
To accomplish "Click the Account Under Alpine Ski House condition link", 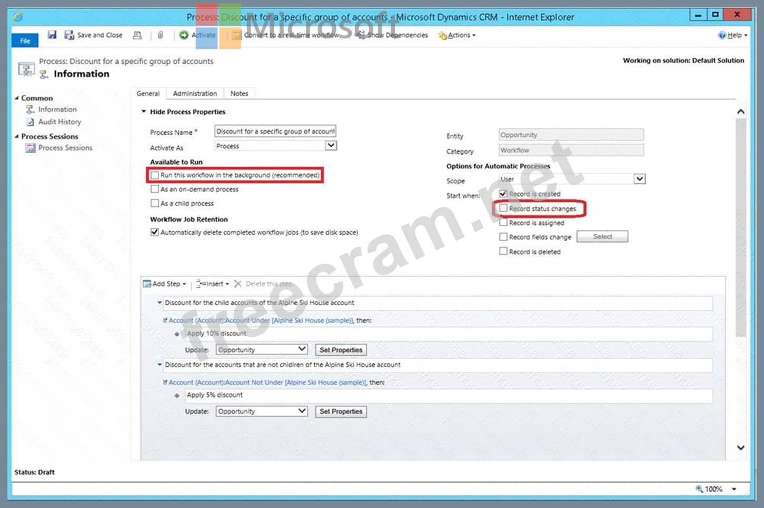I will point(261,320).
